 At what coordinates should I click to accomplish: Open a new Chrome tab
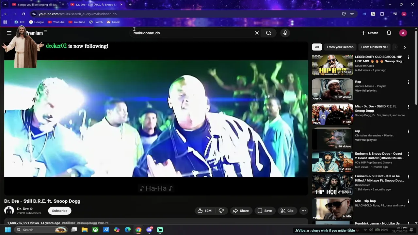tap(130, 5)
